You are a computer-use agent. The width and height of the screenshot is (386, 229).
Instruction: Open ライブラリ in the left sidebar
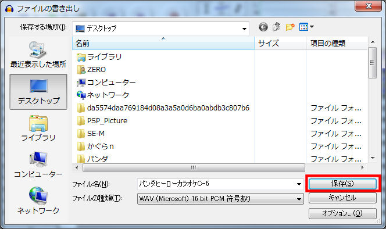(38, 128)
